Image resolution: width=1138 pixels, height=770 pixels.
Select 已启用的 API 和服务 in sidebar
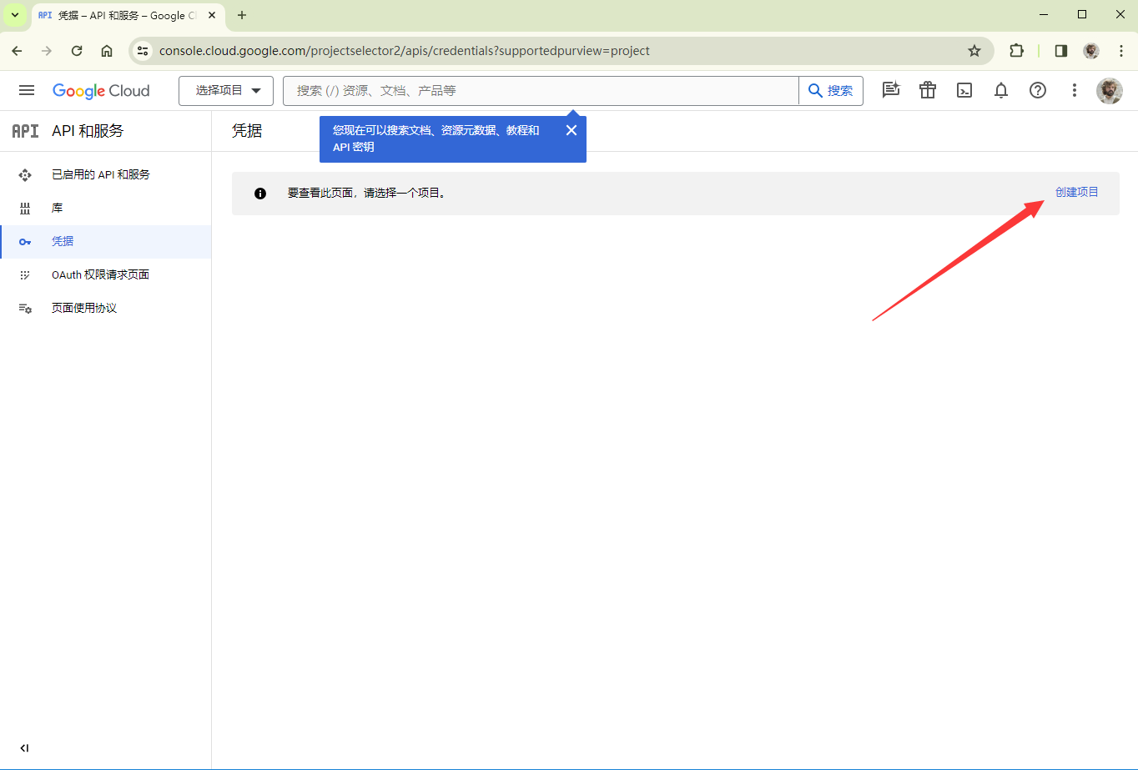[101, 175]
